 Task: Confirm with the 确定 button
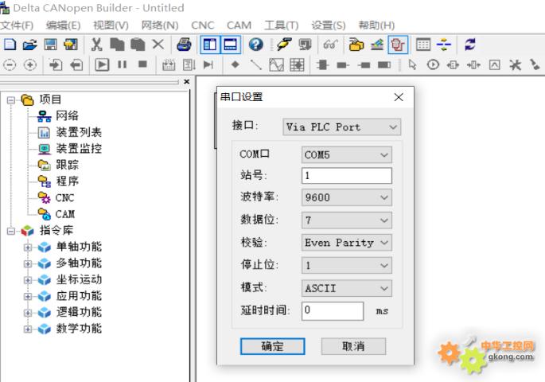pos(272,346)
